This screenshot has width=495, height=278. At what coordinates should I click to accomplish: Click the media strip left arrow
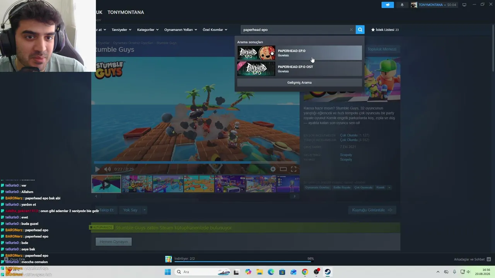96,196
